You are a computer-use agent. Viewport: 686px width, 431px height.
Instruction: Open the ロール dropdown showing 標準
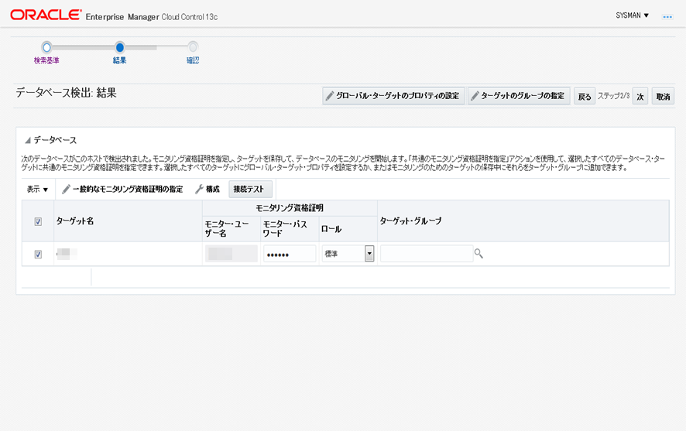tap(348, 254)
